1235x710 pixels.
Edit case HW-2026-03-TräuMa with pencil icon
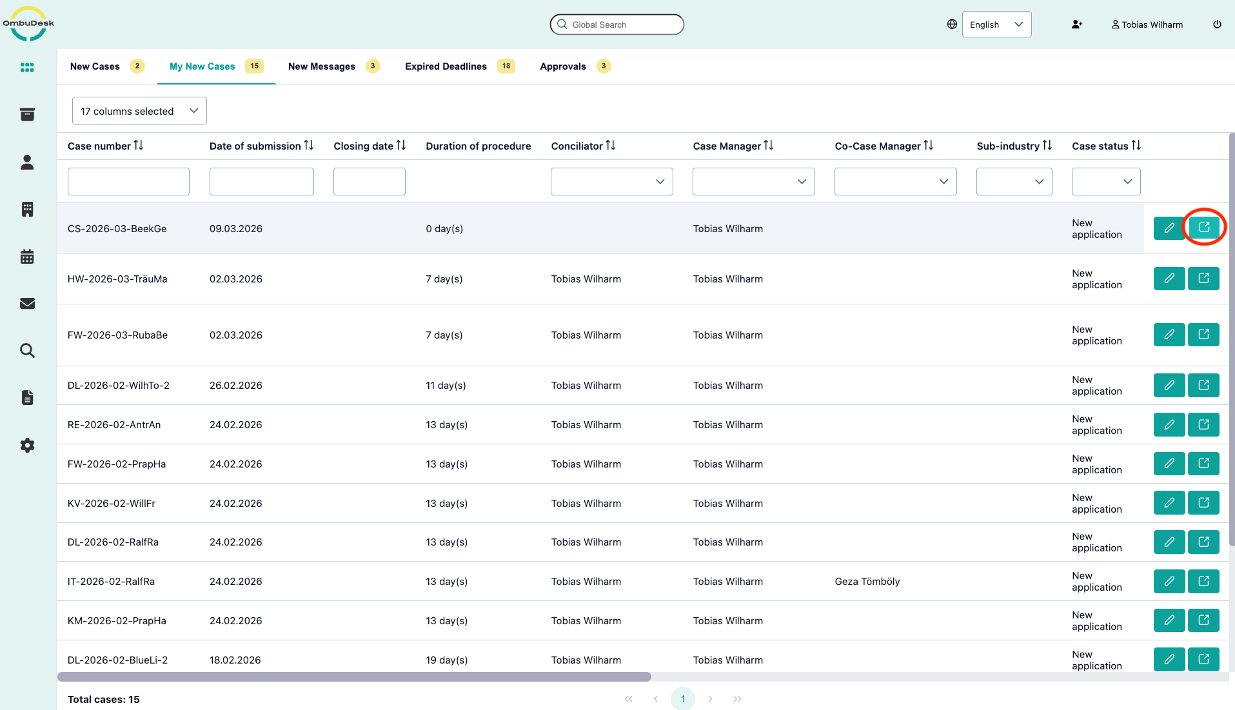(1169, 279)
